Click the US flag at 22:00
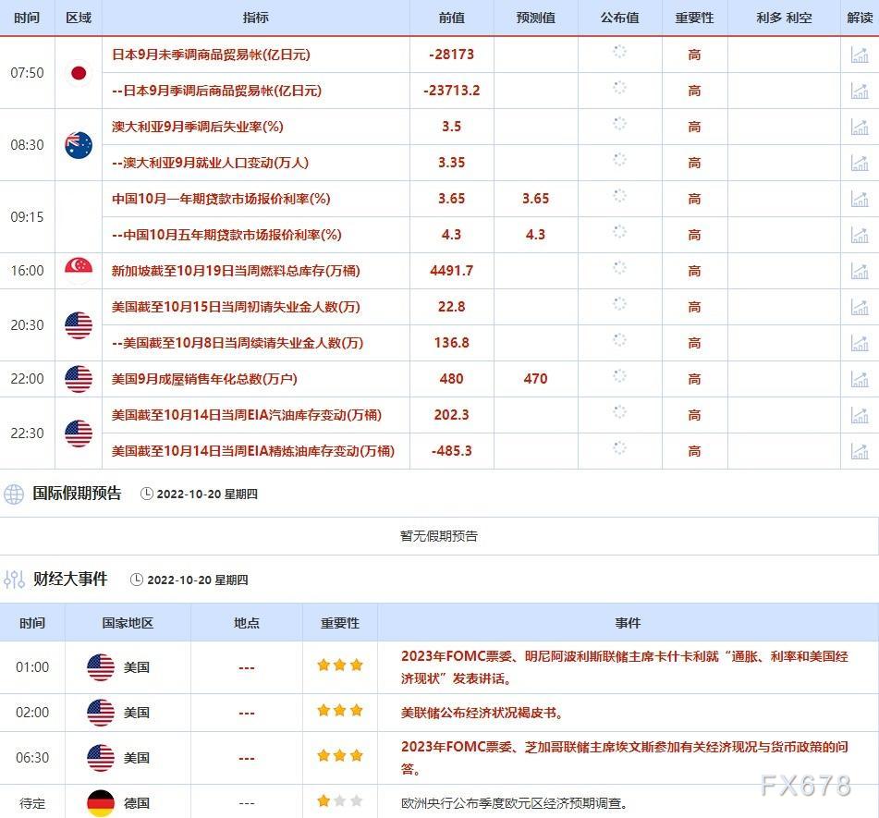The height and width of the screenshot is (818, 879). coord(79,379)
